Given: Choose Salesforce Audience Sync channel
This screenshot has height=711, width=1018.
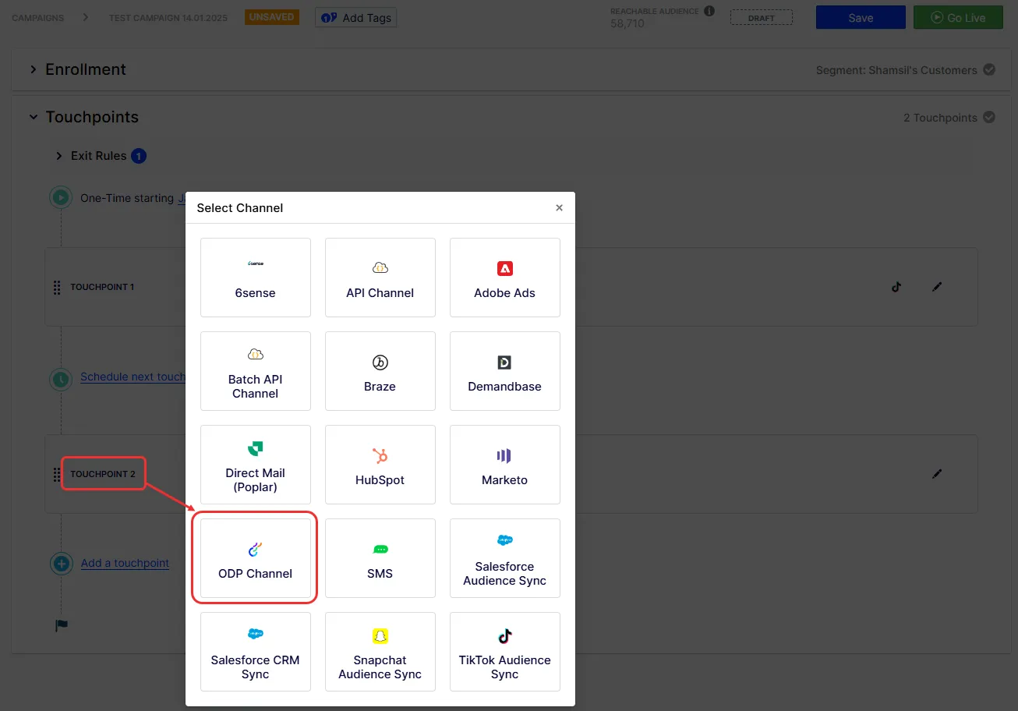Looking at the screenshot, I should click(x=505, y=558).
